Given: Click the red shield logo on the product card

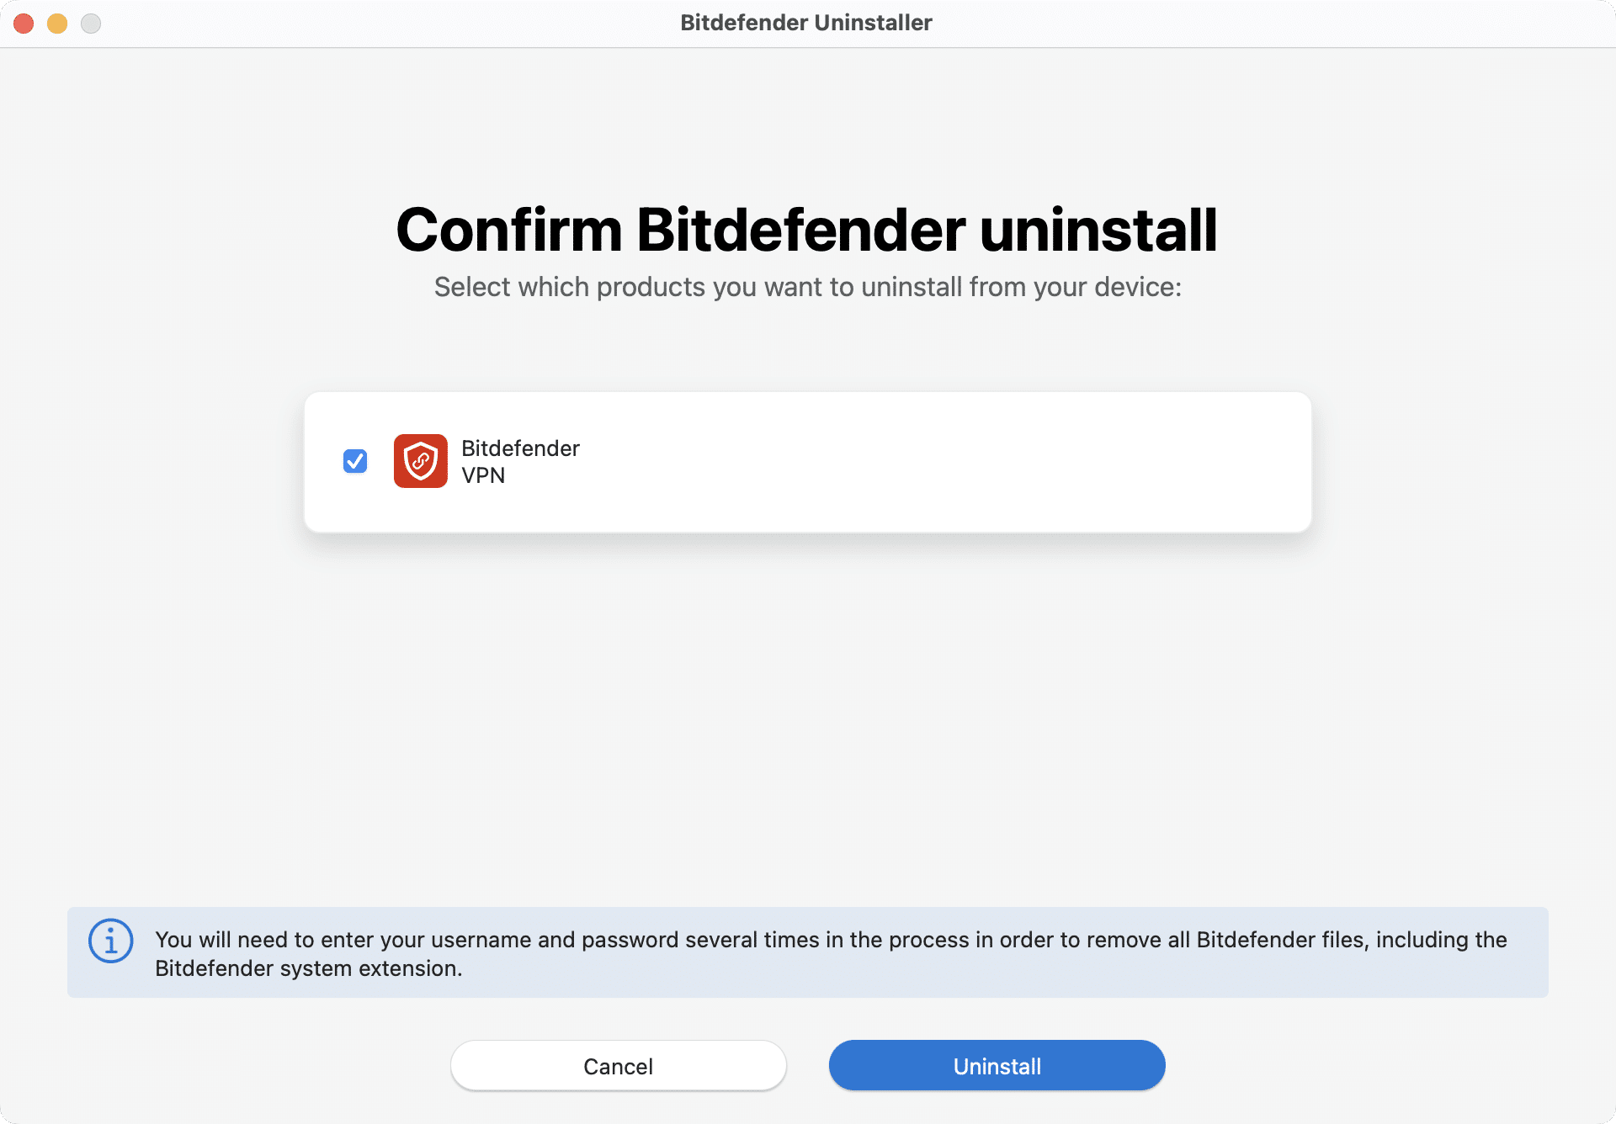Looking at the screenshot, I should click(420, 461).
